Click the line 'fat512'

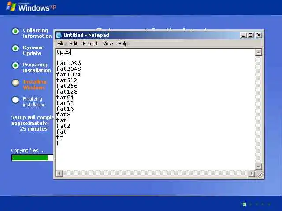67,80
